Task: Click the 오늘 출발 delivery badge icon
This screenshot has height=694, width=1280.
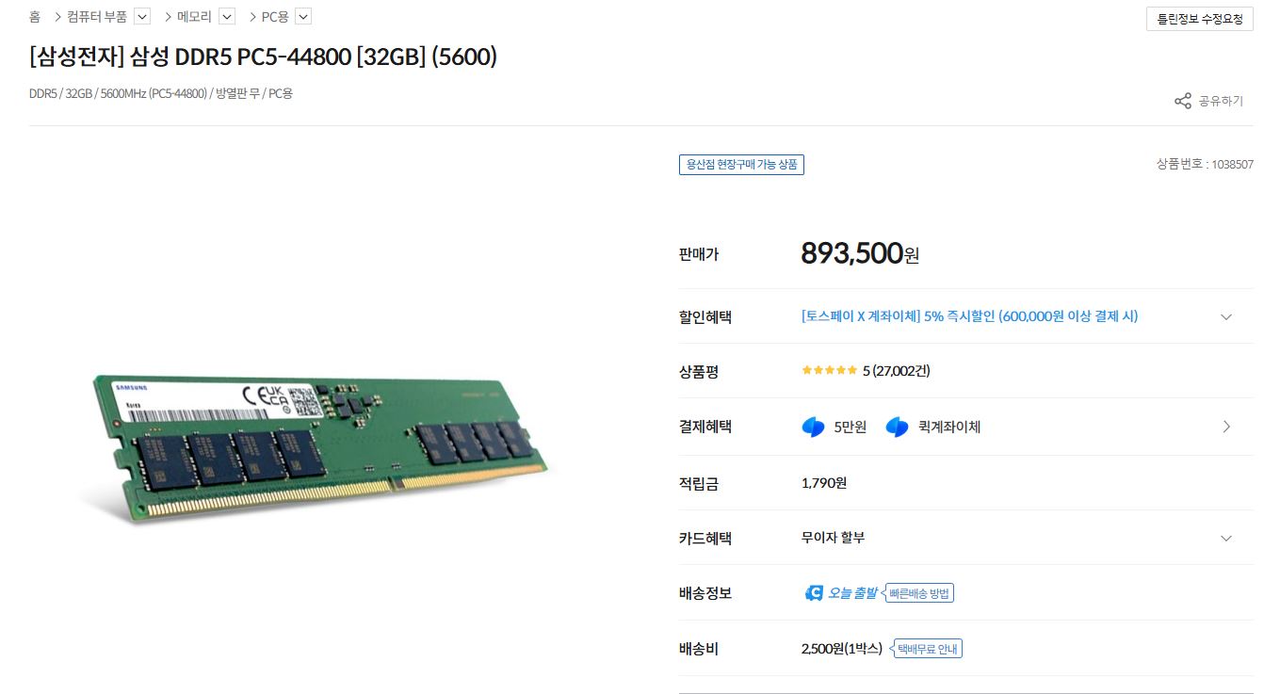Action: point(815,592)
